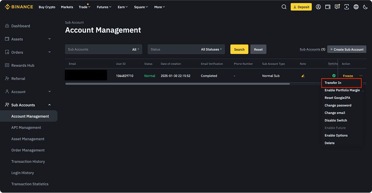Click the user profile icon in header
The height and width of the screenshot is (193, 372).
pos(318,7)
